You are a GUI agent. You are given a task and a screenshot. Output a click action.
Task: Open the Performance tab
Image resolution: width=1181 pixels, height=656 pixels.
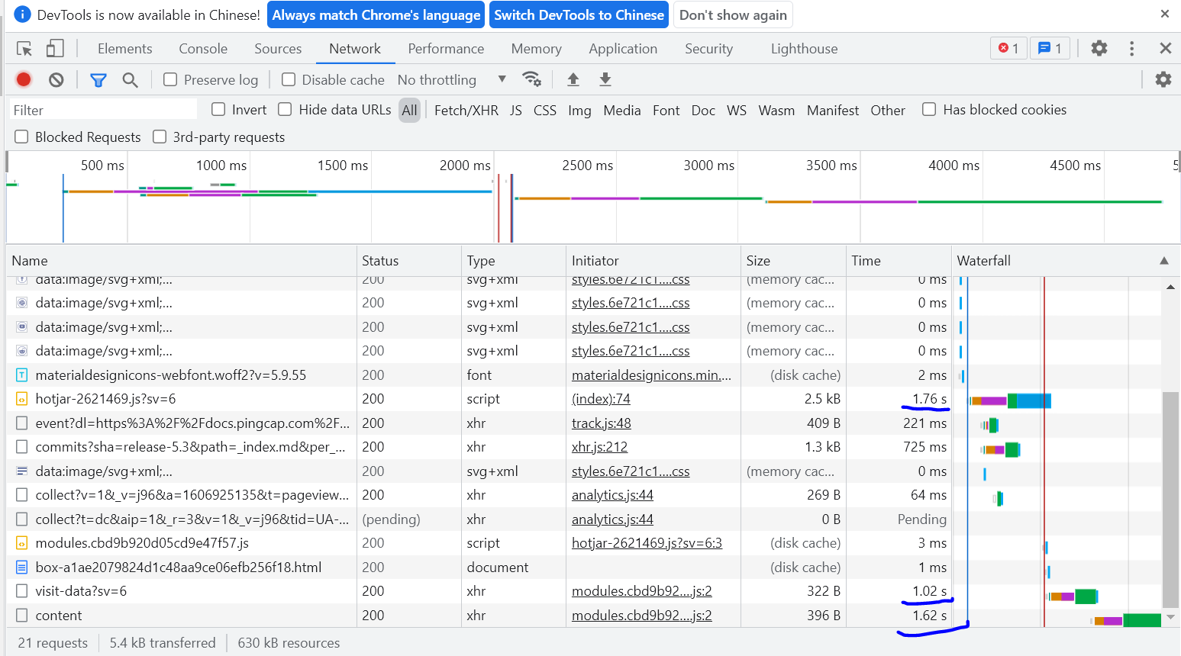point(446,49)
